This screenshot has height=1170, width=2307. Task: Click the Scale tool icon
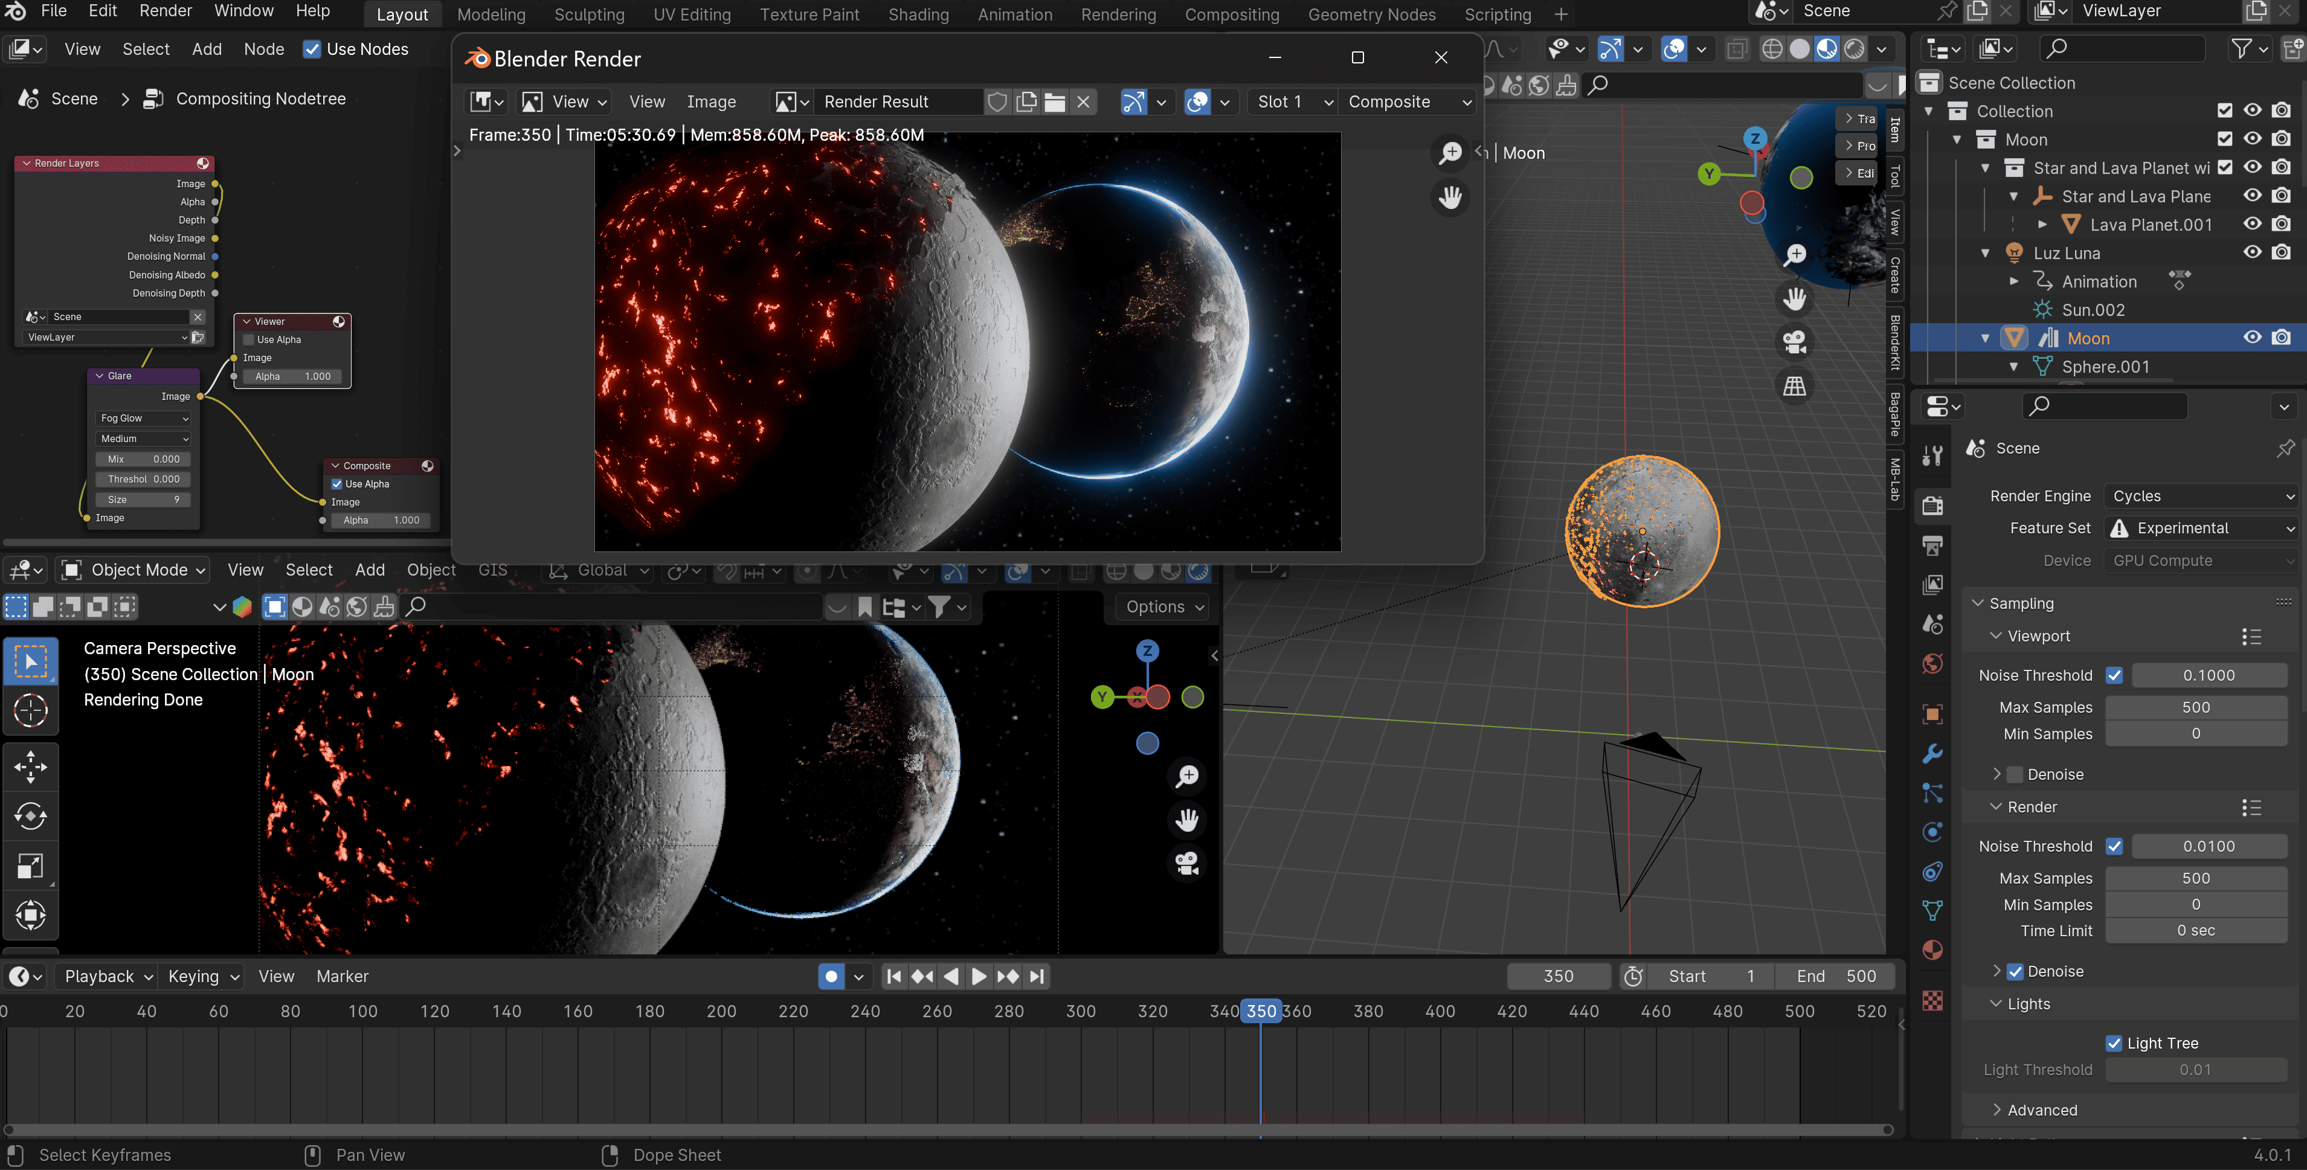click(30, 866)
